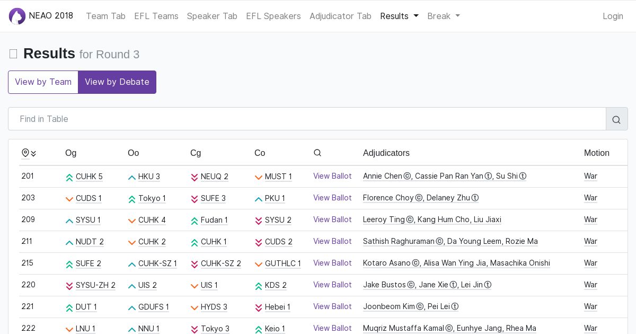
Task: Open the Speaker Tab page
Action: click(212, 16)
